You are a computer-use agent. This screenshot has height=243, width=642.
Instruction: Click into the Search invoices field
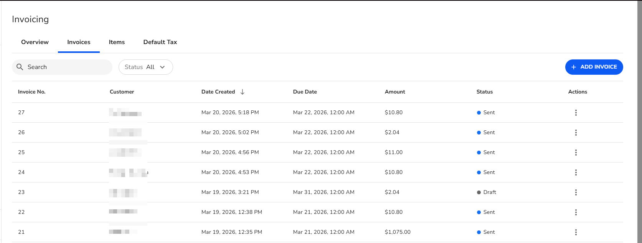coord(65,67)
